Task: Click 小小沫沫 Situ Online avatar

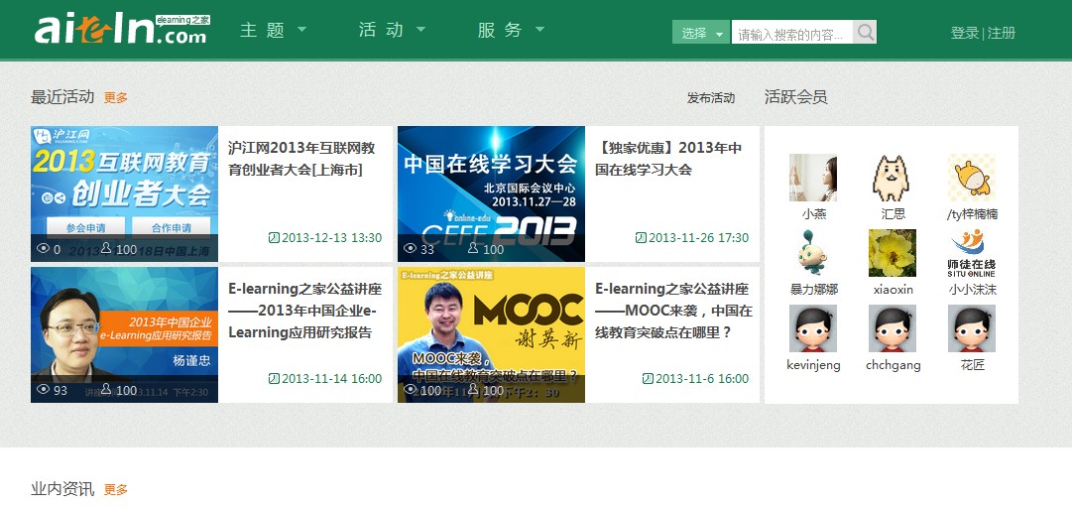Action: point(972,253)
